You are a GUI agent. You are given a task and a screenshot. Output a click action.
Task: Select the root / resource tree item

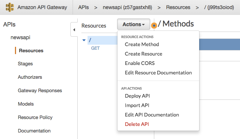click(102, 40)
